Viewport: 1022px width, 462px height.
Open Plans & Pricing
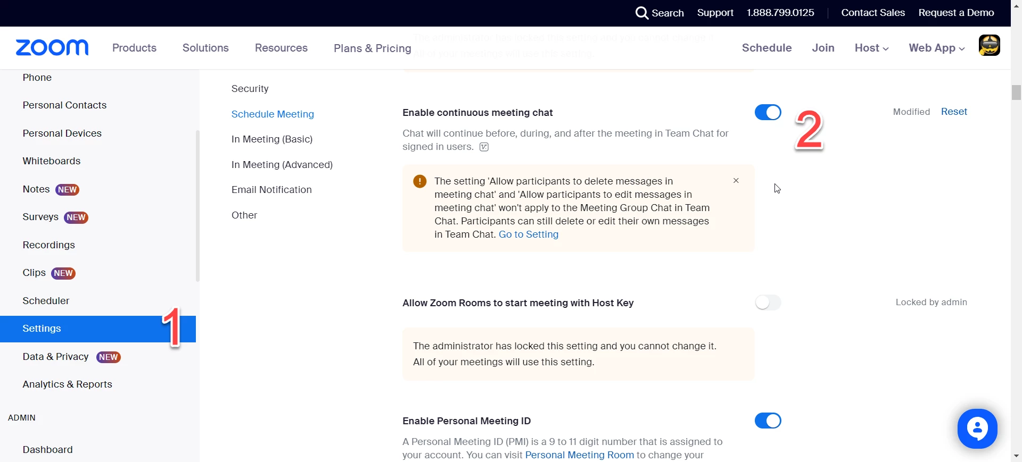click(x=373, y=48)
